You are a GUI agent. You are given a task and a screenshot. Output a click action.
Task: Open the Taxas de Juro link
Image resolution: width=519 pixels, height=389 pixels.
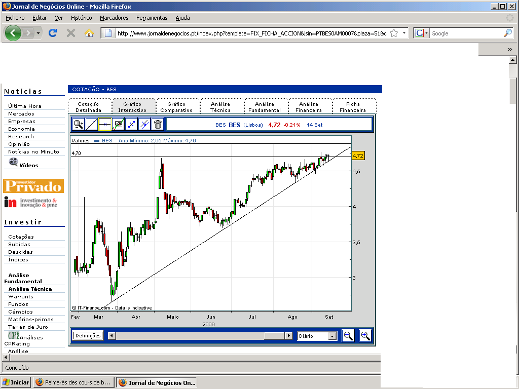click(x=28, y=327)
